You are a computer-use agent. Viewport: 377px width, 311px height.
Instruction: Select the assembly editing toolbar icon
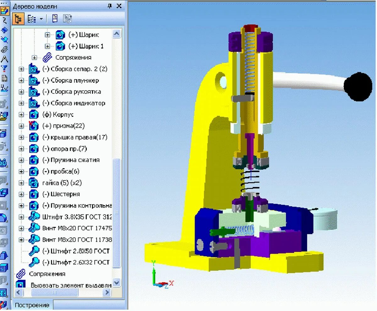click(4, 12)
